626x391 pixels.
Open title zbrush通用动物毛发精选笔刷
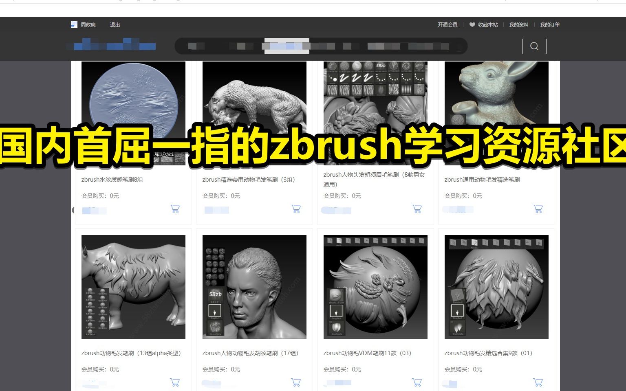pyautogui.click(x=482, y=180)
